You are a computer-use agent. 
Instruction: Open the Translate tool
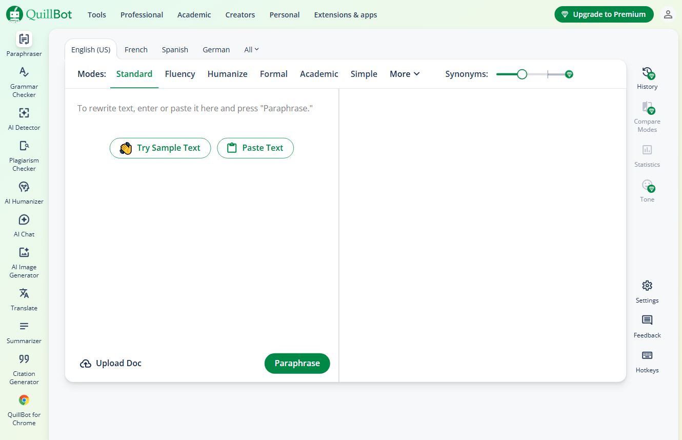(24, 299)
